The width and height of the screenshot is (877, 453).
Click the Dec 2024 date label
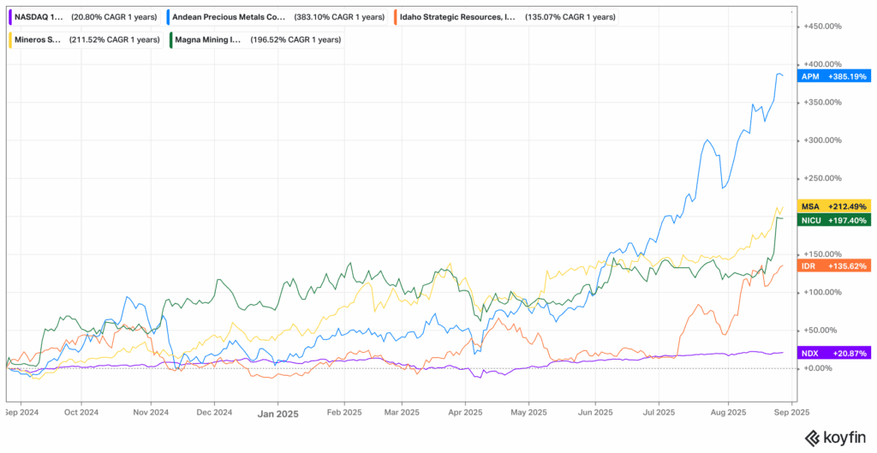coord(215,414)
